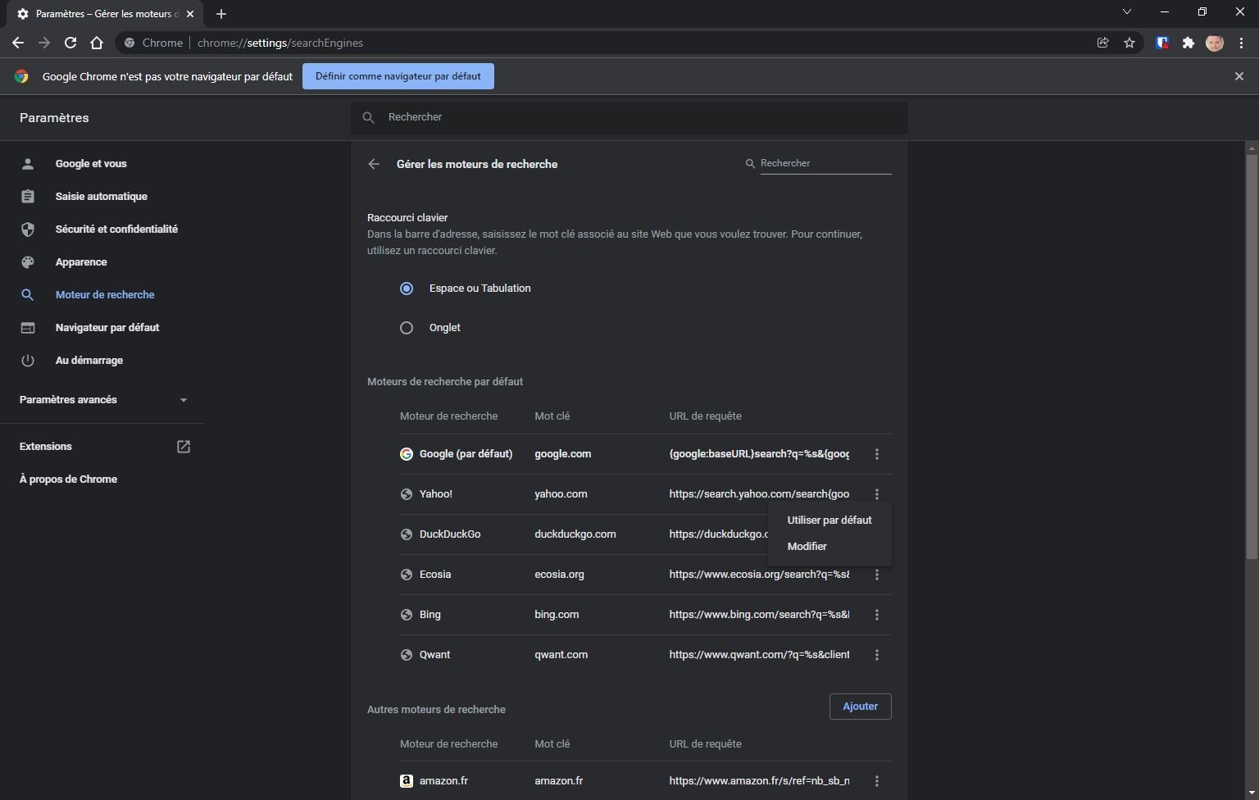The width and height of the screenshot is (1259, 800).
Task: Close the Paramètres tab
Action: (x=190, y=14)
